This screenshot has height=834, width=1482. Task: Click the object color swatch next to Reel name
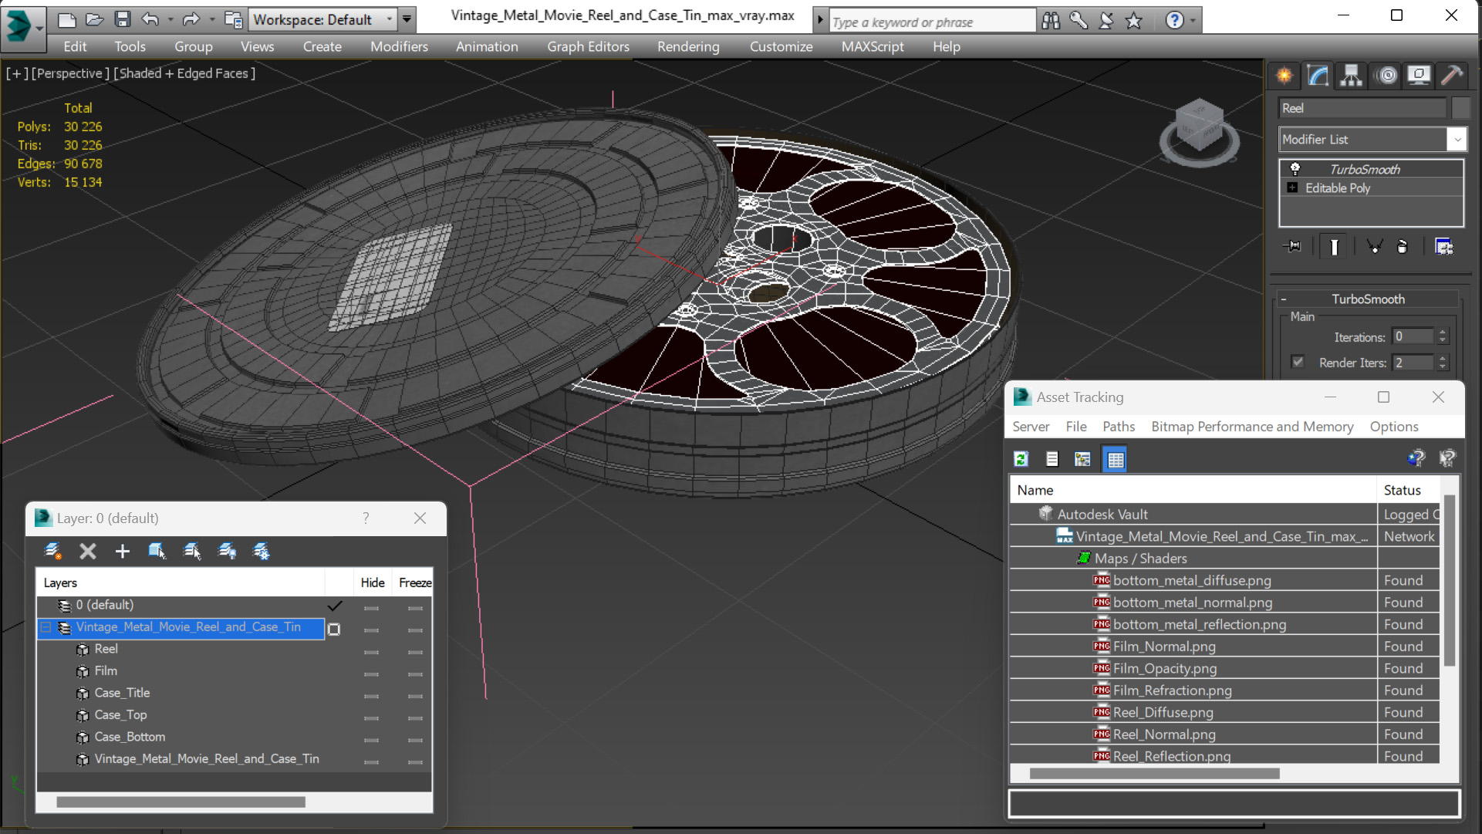point(1460,108)
